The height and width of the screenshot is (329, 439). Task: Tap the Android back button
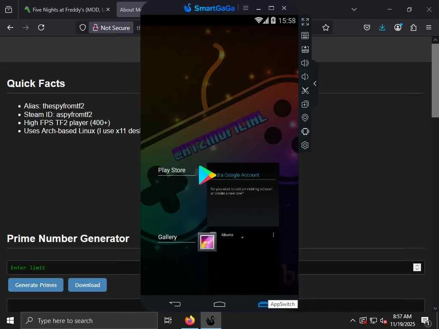[x=175, y=304]
